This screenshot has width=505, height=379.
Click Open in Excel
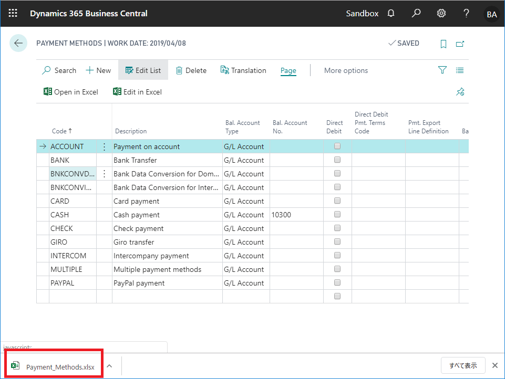(71, 92)
